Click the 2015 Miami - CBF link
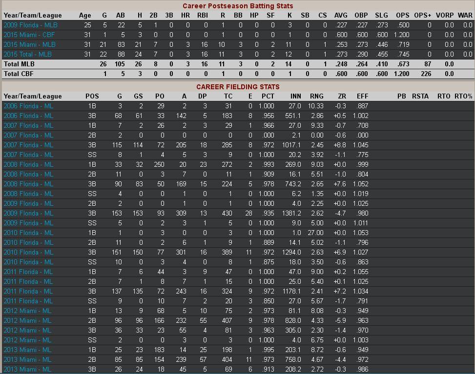Image resolution: width=475 pixels, height=374 pixels. click(x=29, y=35)
